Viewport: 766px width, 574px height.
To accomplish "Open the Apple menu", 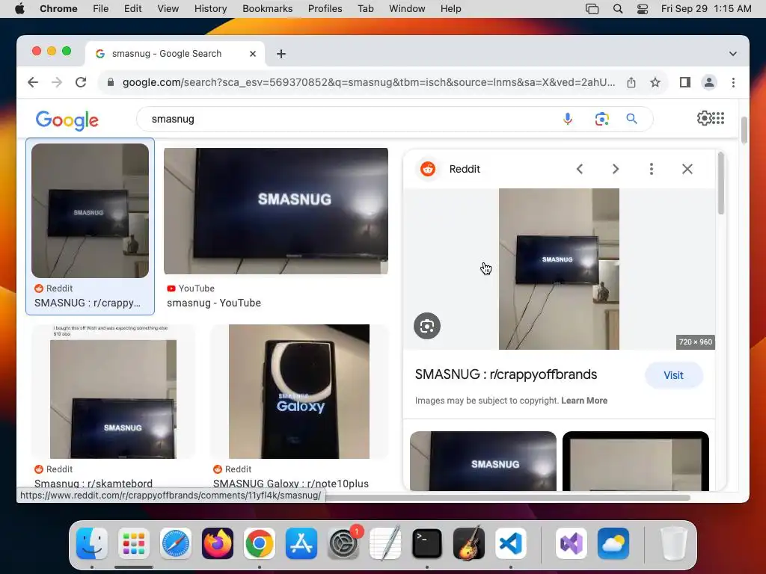I will 19,9.
